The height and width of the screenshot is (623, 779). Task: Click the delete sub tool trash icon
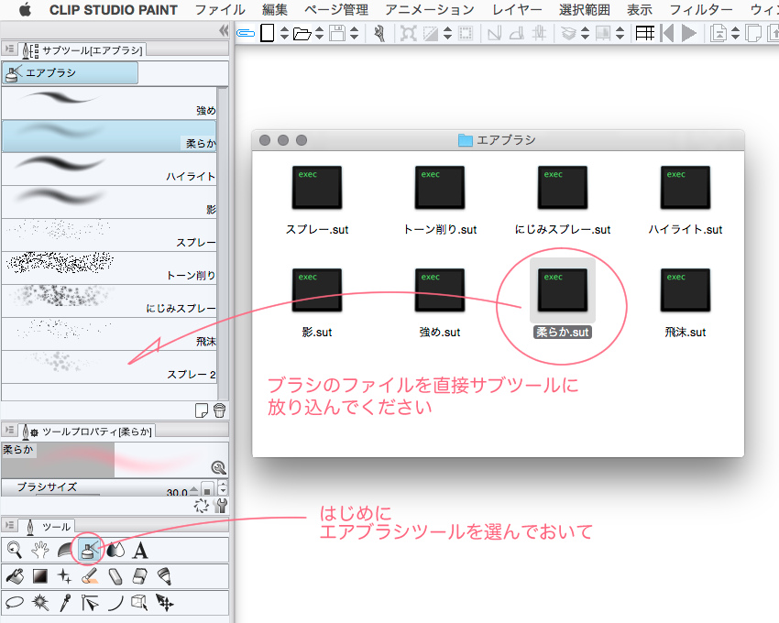click(x=219, y=410)
